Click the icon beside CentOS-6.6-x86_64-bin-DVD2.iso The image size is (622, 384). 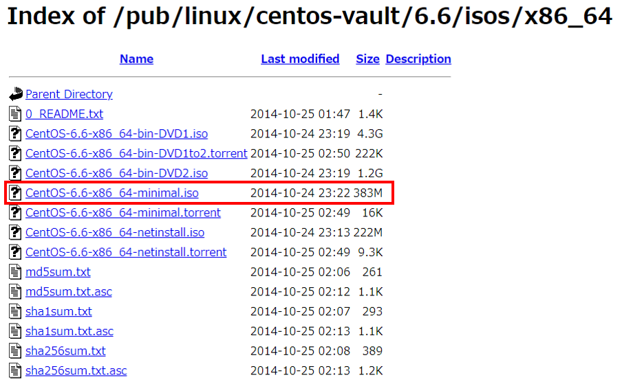[15, 173]
